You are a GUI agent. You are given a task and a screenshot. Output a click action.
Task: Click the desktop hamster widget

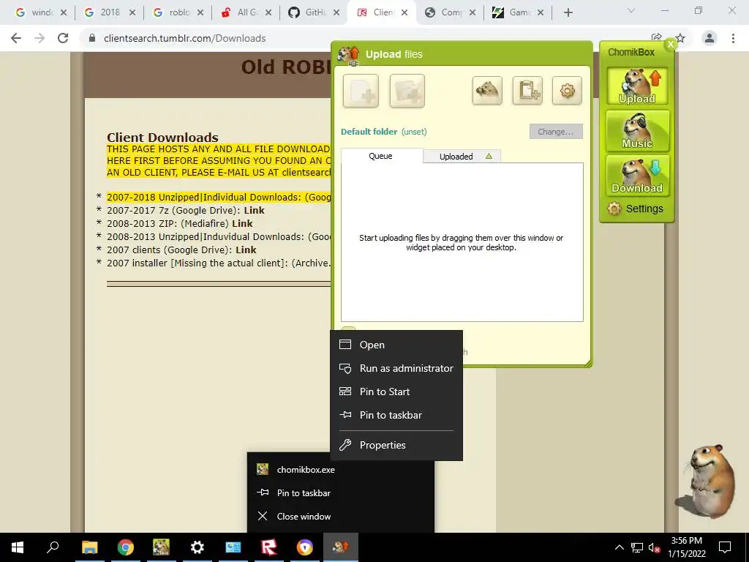tap(707, 482)
